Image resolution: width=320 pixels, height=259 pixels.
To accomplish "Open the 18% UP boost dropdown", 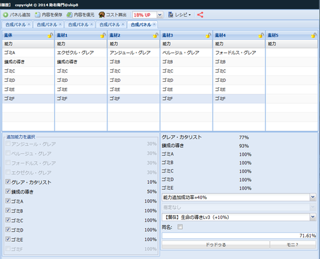I will [159, 15].
